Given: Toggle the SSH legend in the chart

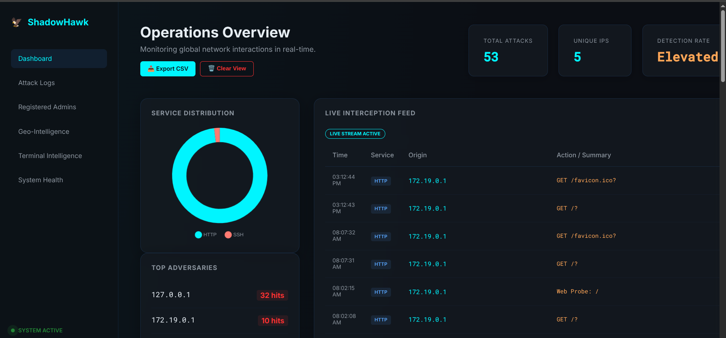Looking at the screenshot, I should (234, 235).
